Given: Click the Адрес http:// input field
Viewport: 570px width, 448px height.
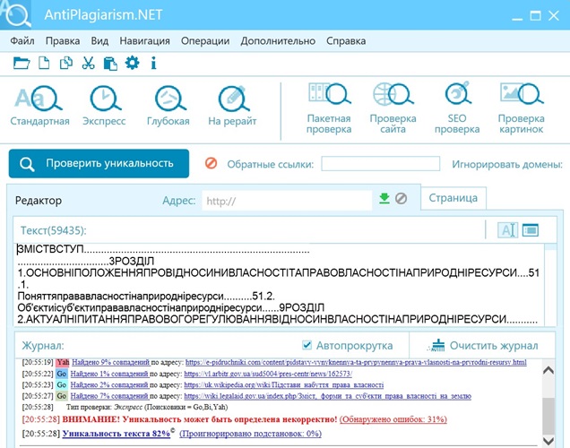Looking at the screenshot, I should pyautogui.click(x=287, y=201).
